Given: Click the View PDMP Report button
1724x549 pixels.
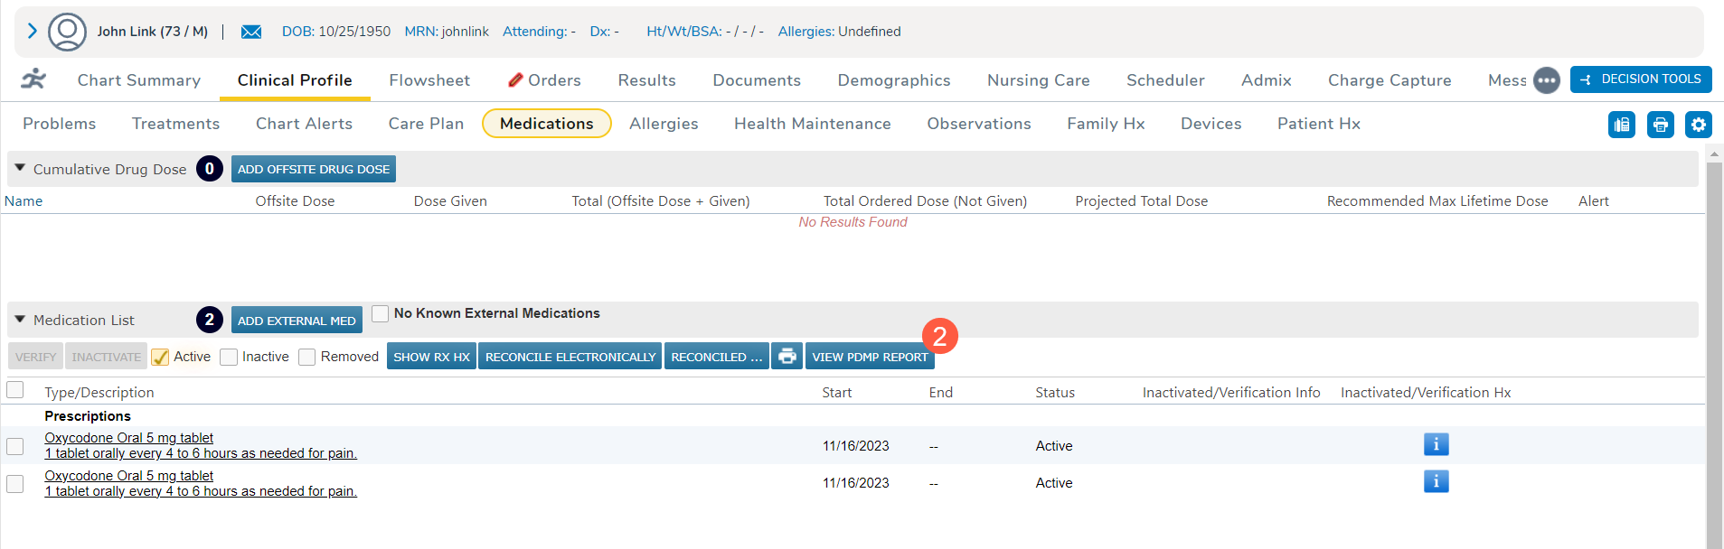Looking at the screenshot, I should pos(869,357).
